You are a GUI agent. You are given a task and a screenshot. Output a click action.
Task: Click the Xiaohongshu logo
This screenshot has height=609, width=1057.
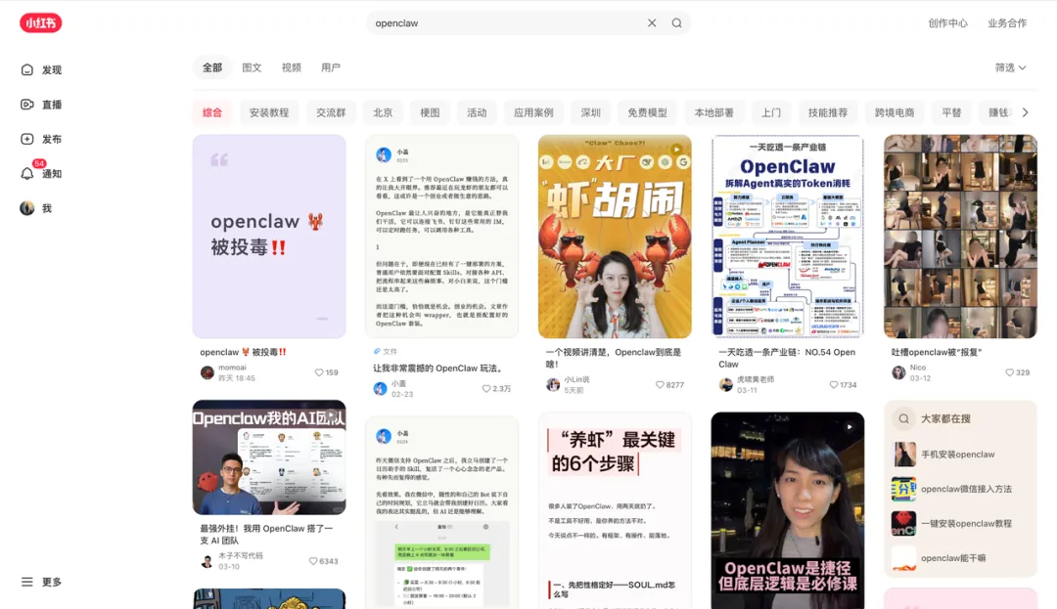click(x=40, y=22)
